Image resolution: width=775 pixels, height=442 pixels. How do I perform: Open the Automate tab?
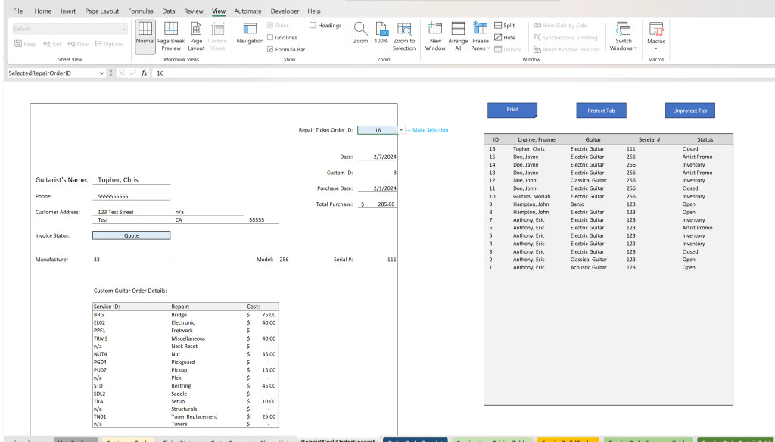pos(247,11)
